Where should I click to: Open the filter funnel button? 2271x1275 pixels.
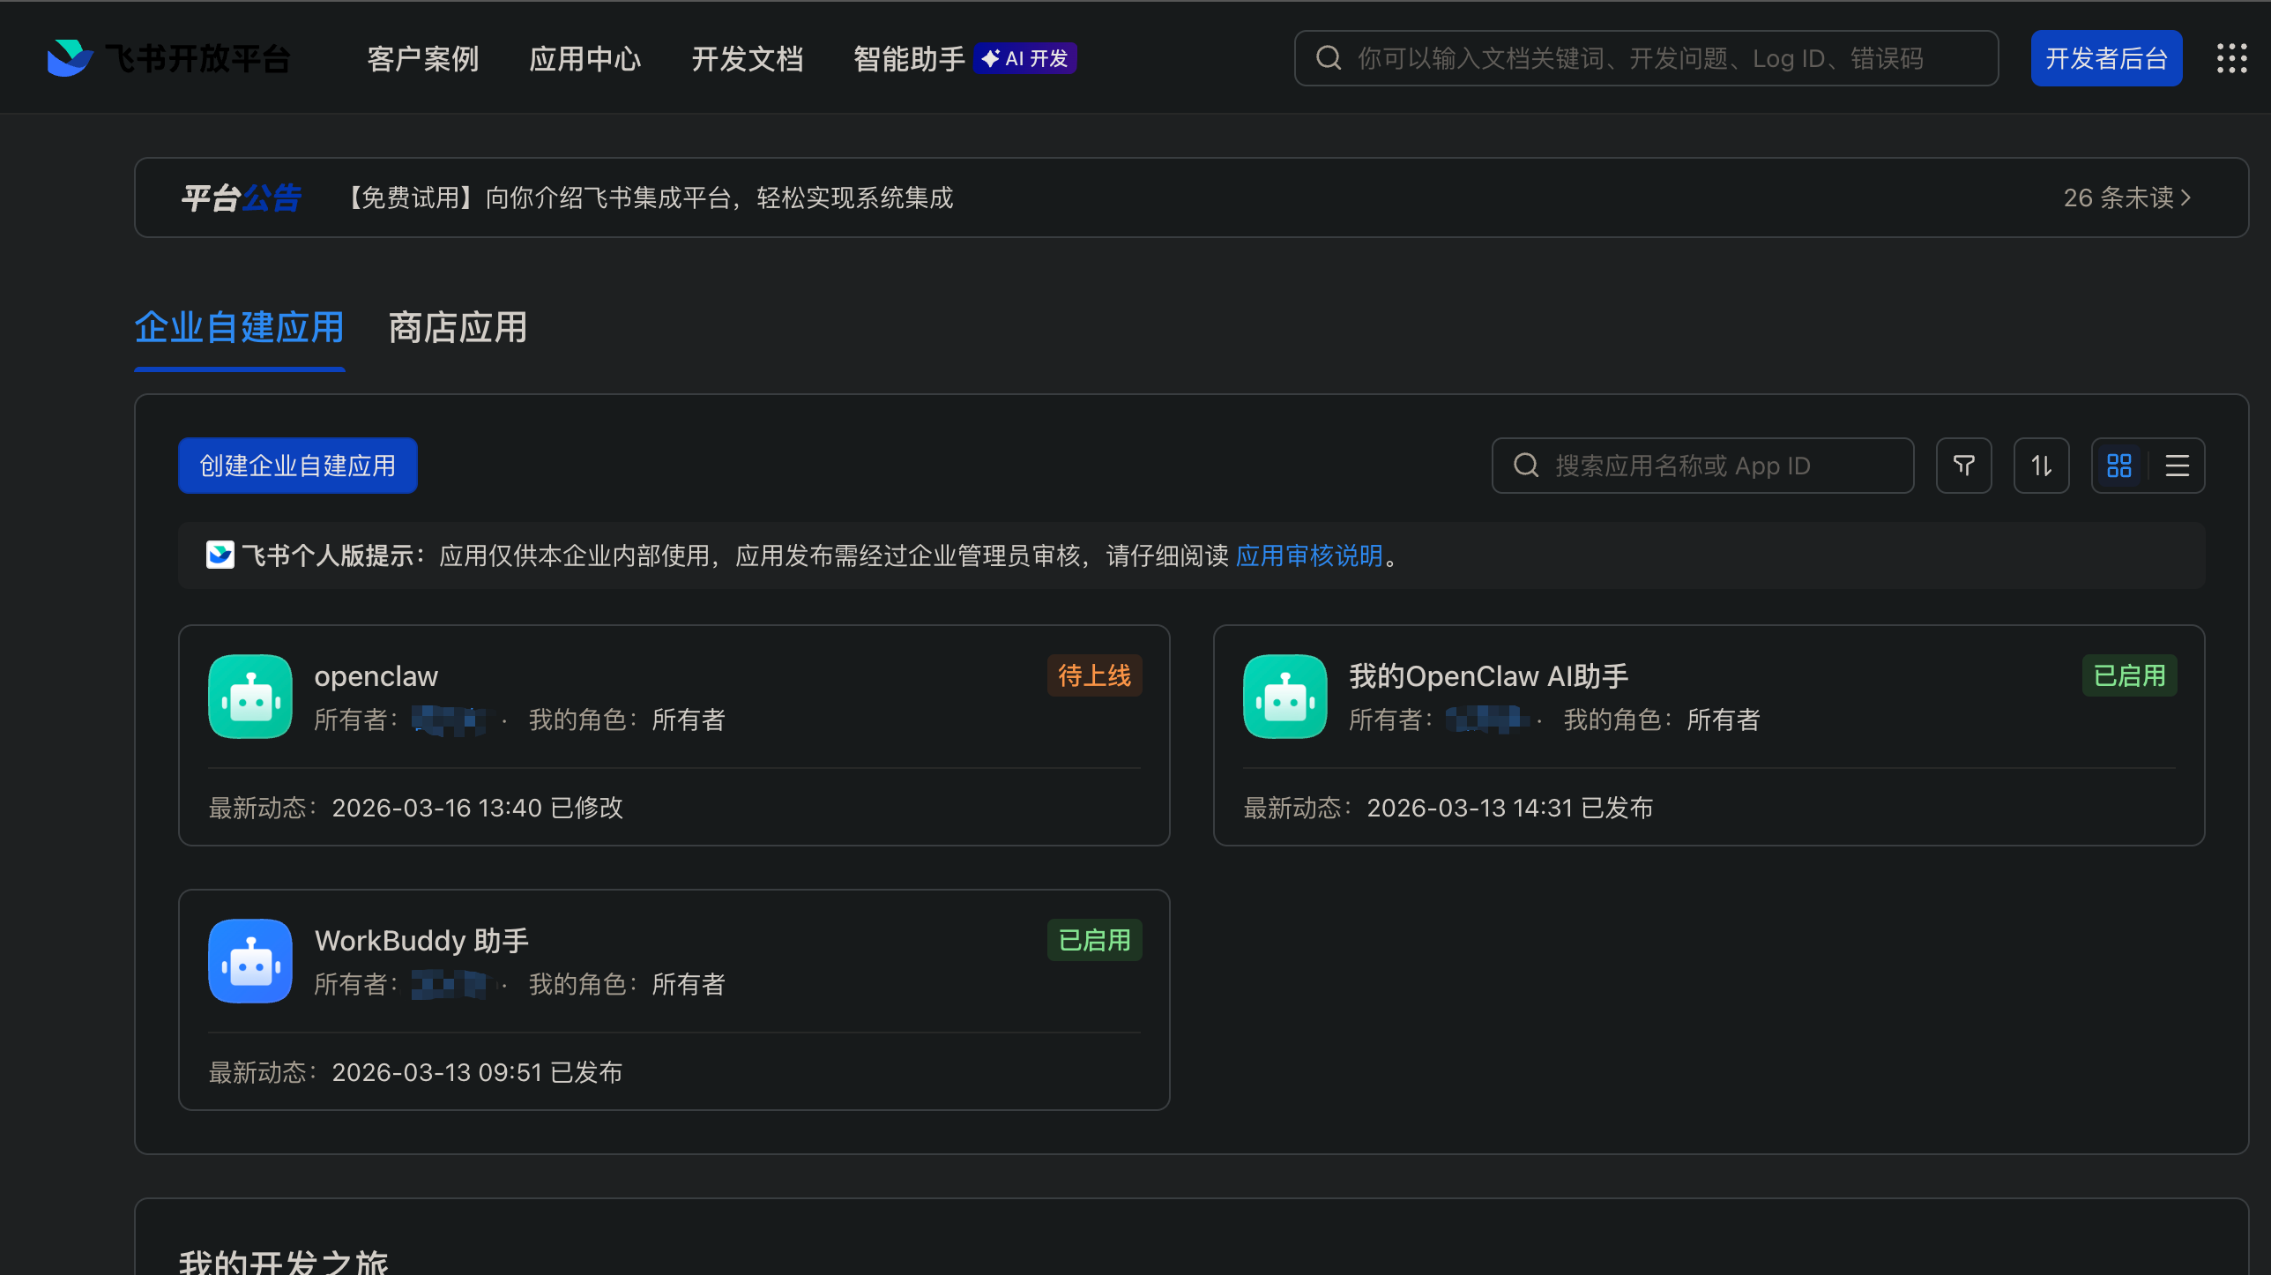(x=1963, y=466)
